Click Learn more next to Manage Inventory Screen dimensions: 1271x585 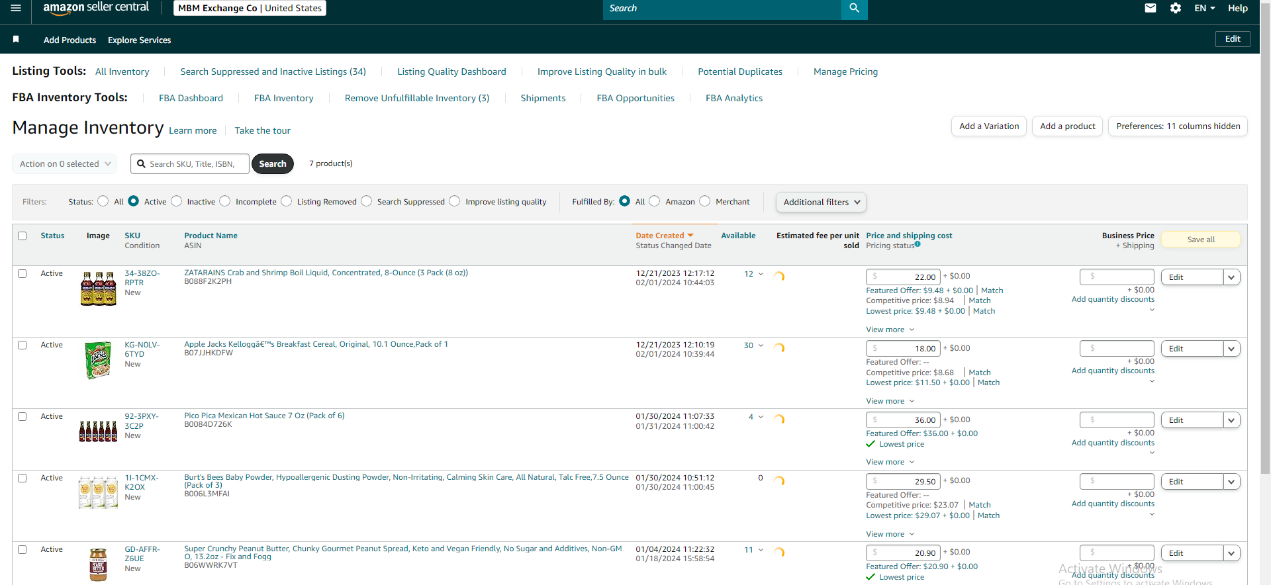[x=193, y=130]
